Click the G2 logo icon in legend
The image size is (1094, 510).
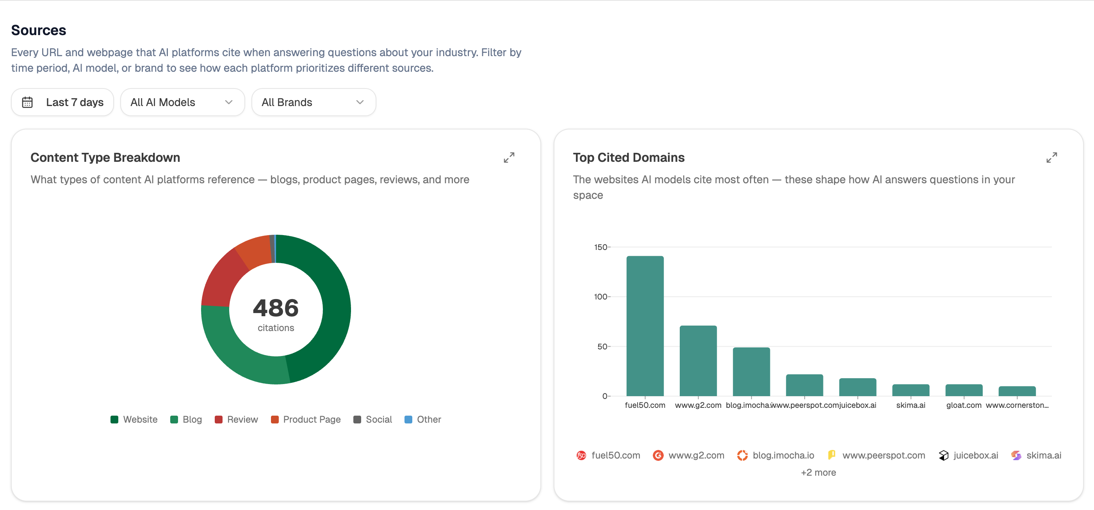coord(658,455)
